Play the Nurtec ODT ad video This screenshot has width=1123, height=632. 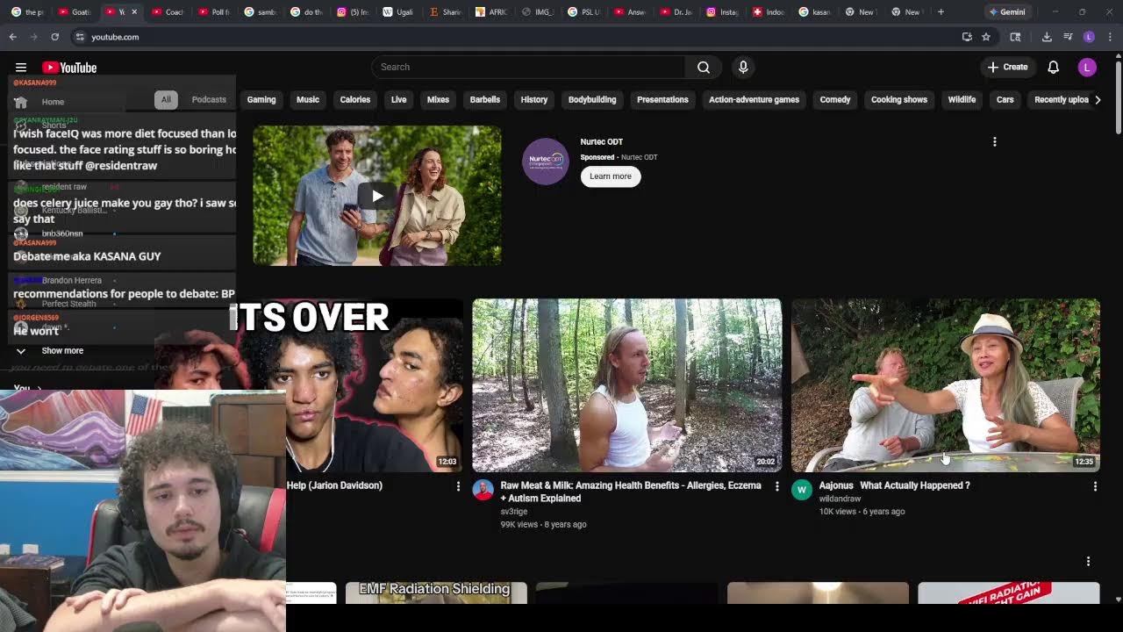coord(377,196)
